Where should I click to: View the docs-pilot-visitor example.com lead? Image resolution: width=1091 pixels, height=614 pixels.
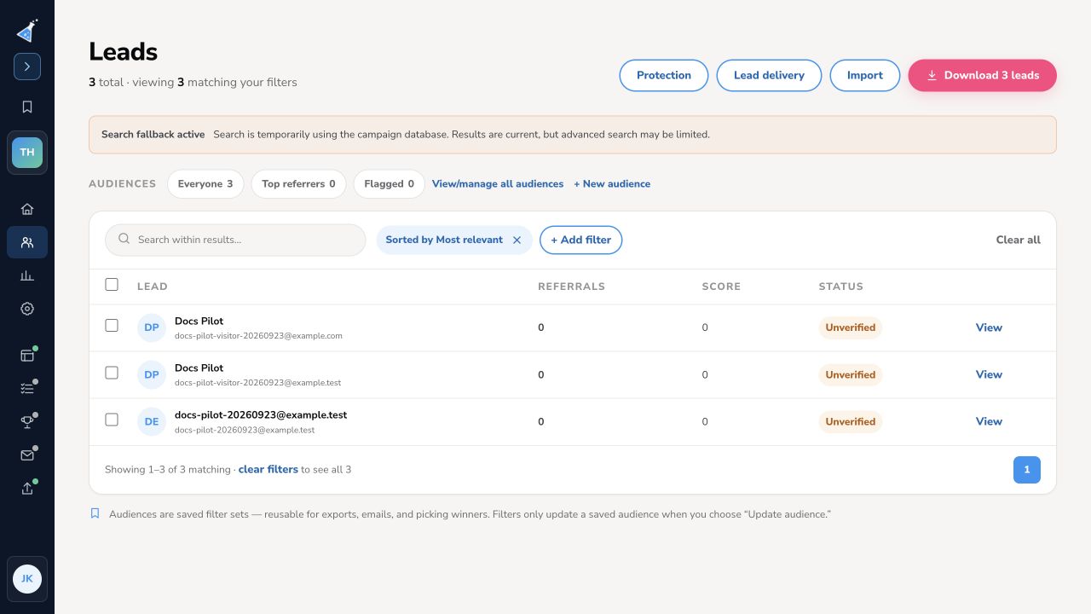pos(989,327)
